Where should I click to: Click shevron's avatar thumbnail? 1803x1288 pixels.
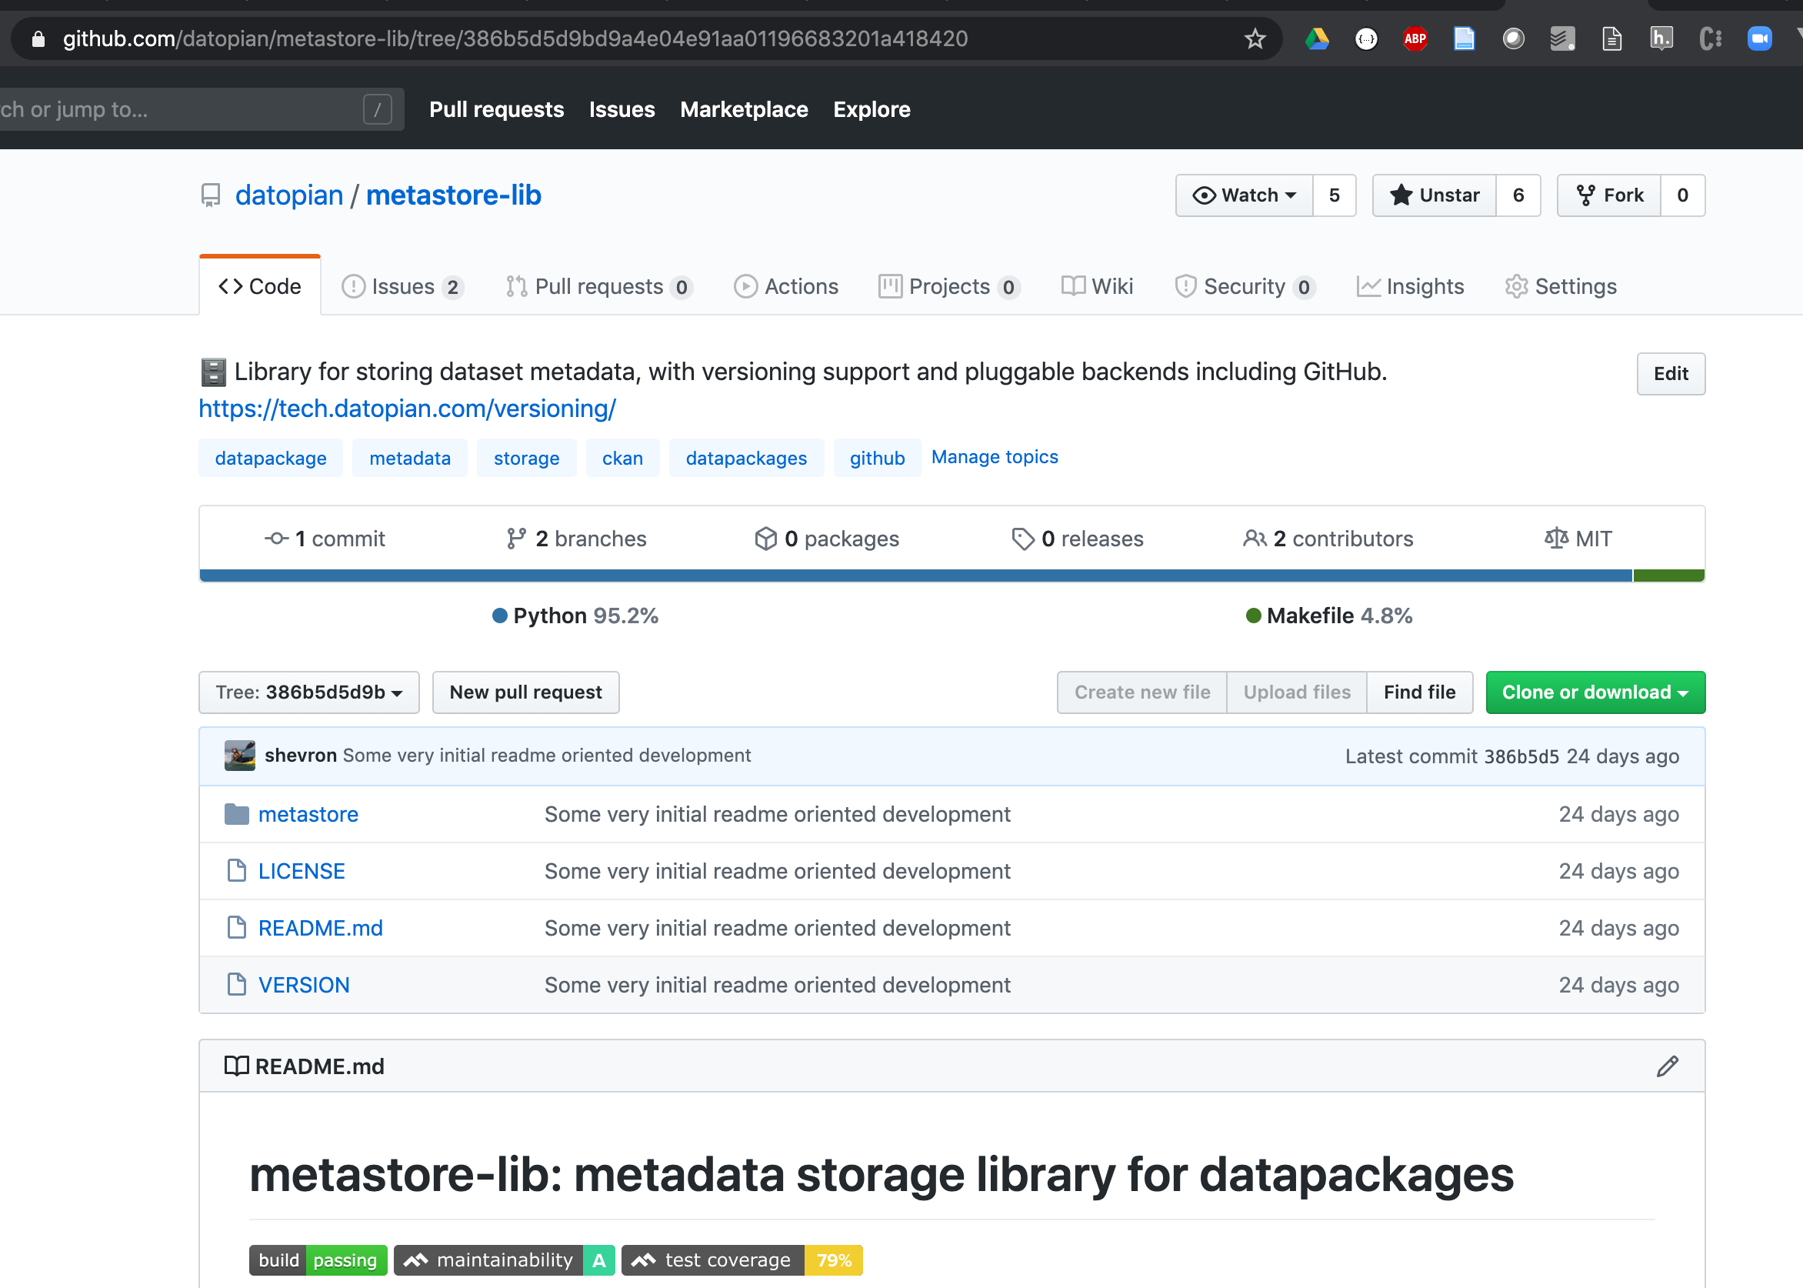pyautogui.click(x=239, y=756)
